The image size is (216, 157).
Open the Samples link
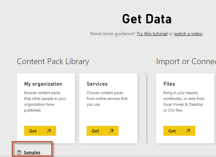coord(32,152)
